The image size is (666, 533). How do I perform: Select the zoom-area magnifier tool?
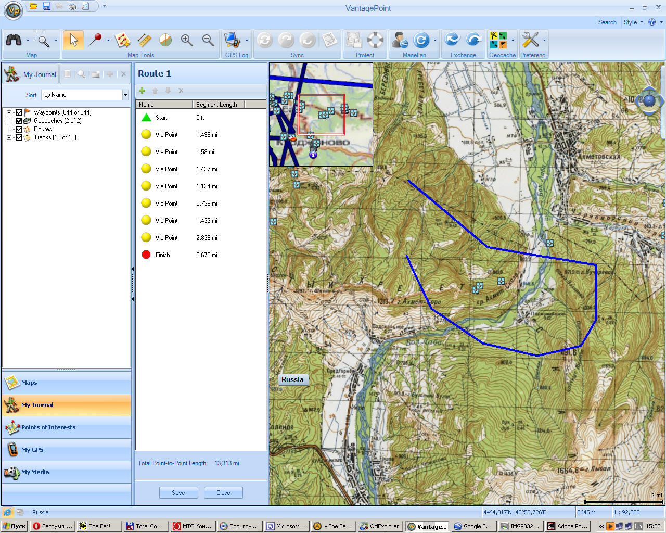(x=41, y=40)
